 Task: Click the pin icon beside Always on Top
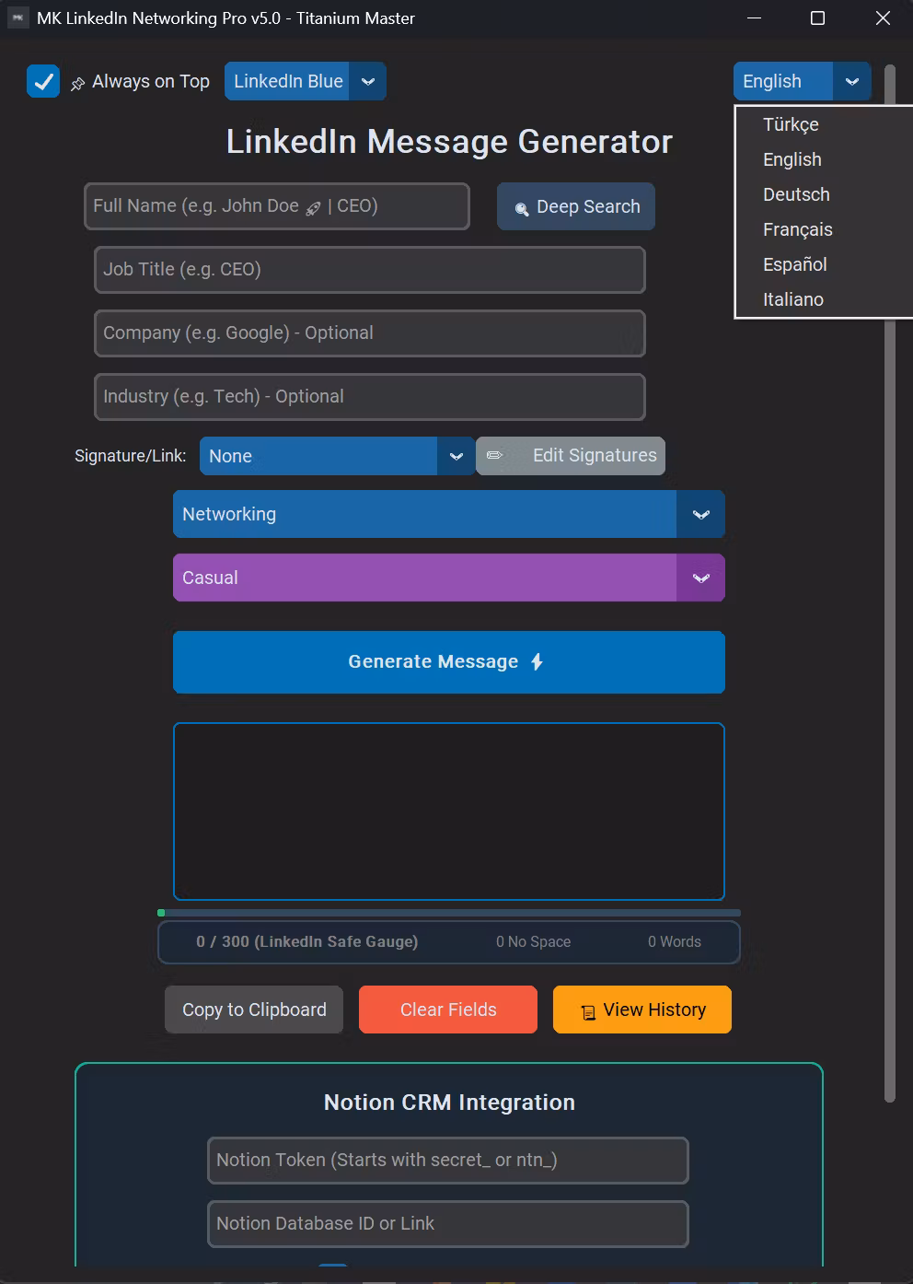78,84
